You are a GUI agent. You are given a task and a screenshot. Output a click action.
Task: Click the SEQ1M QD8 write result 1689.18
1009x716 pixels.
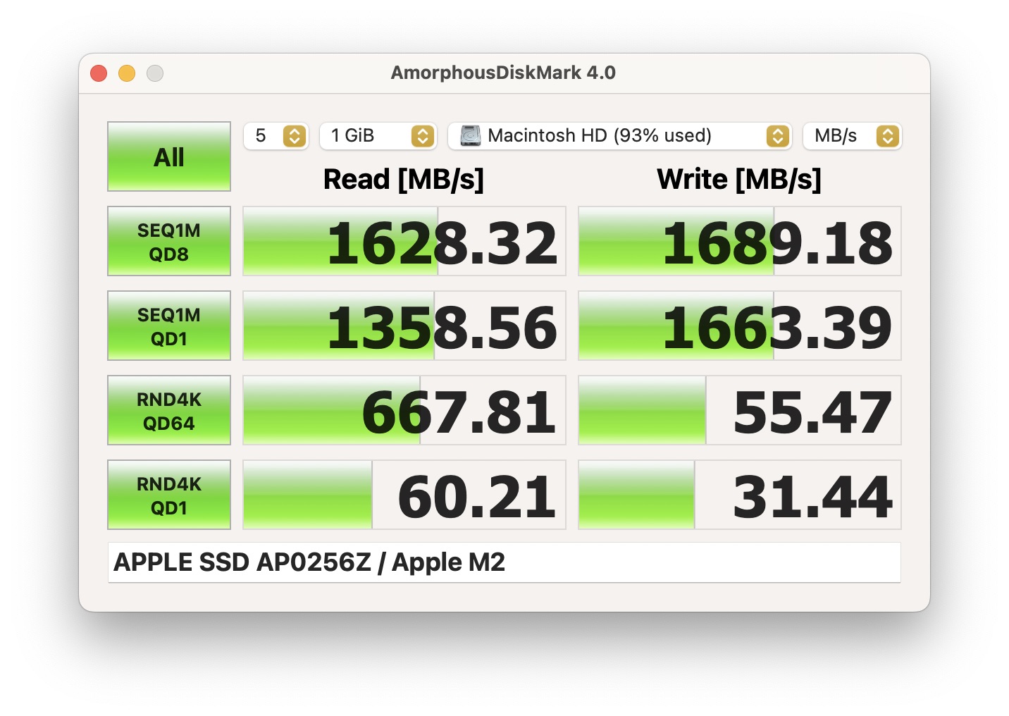tap(740, 241)
